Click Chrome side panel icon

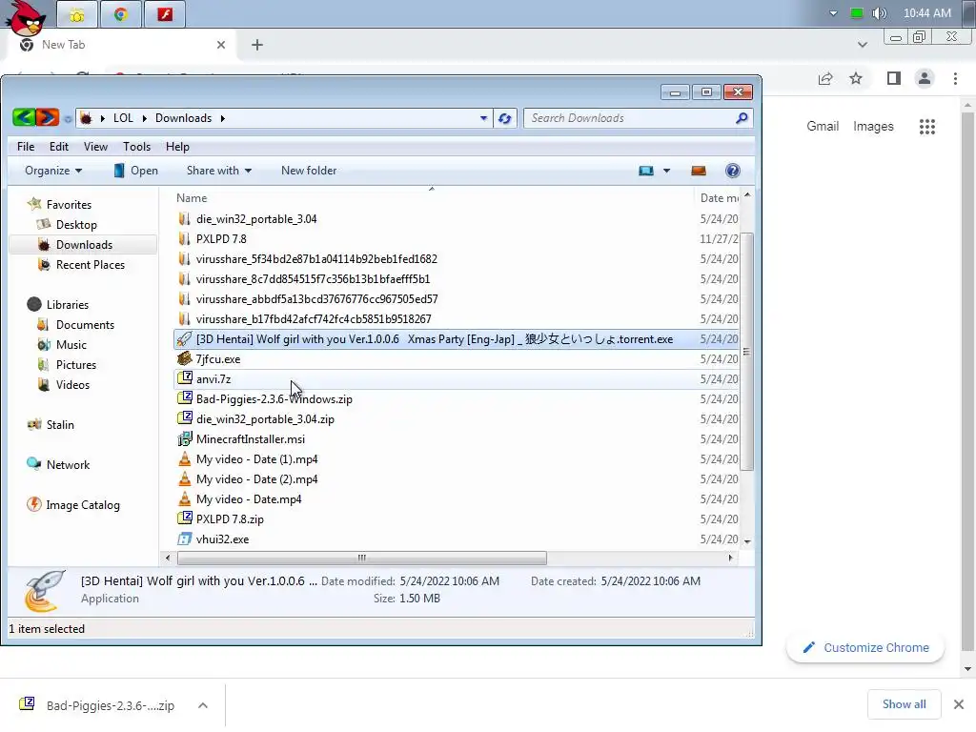894,78
